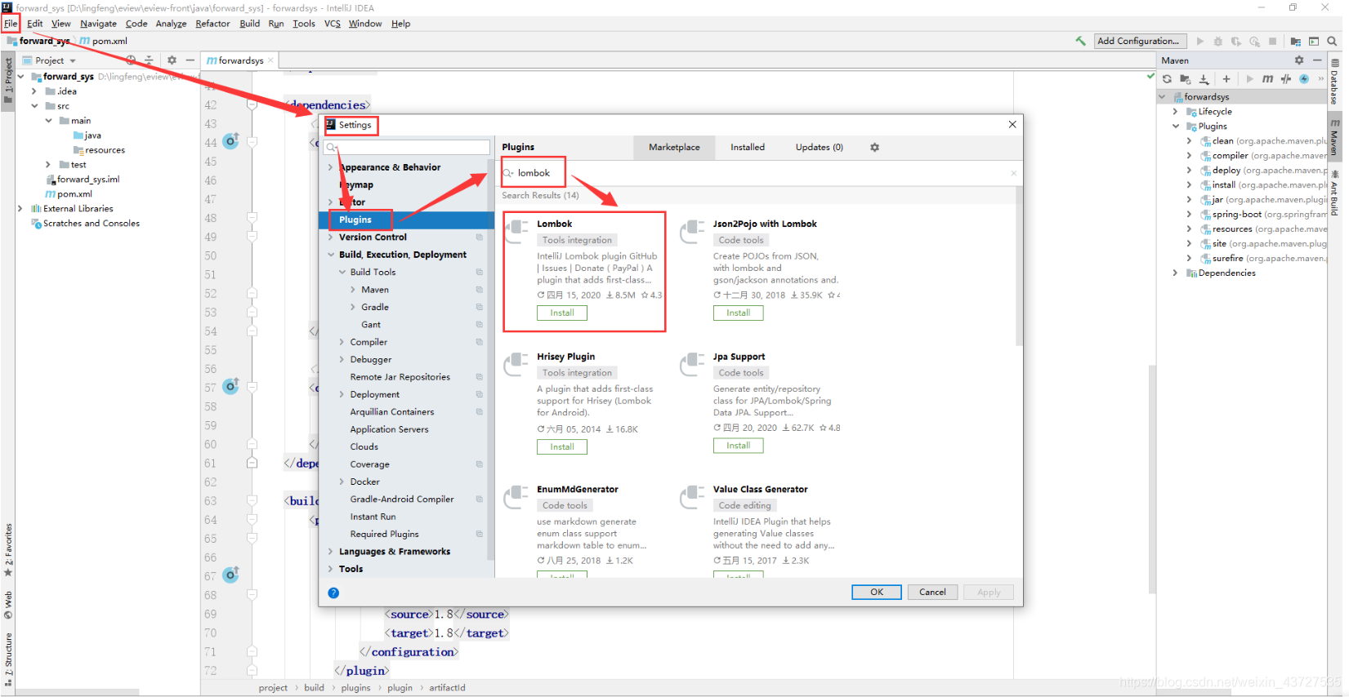The width and height of the screenshot is (1349, 697).
Task: Switch to the Installed plugins tab
Action: point(748,148)
